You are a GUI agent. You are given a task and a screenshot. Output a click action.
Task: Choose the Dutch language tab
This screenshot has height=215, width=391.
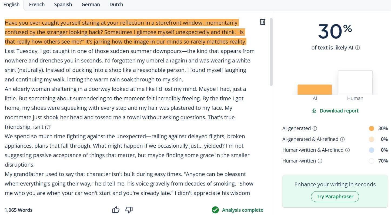point(116,5)
